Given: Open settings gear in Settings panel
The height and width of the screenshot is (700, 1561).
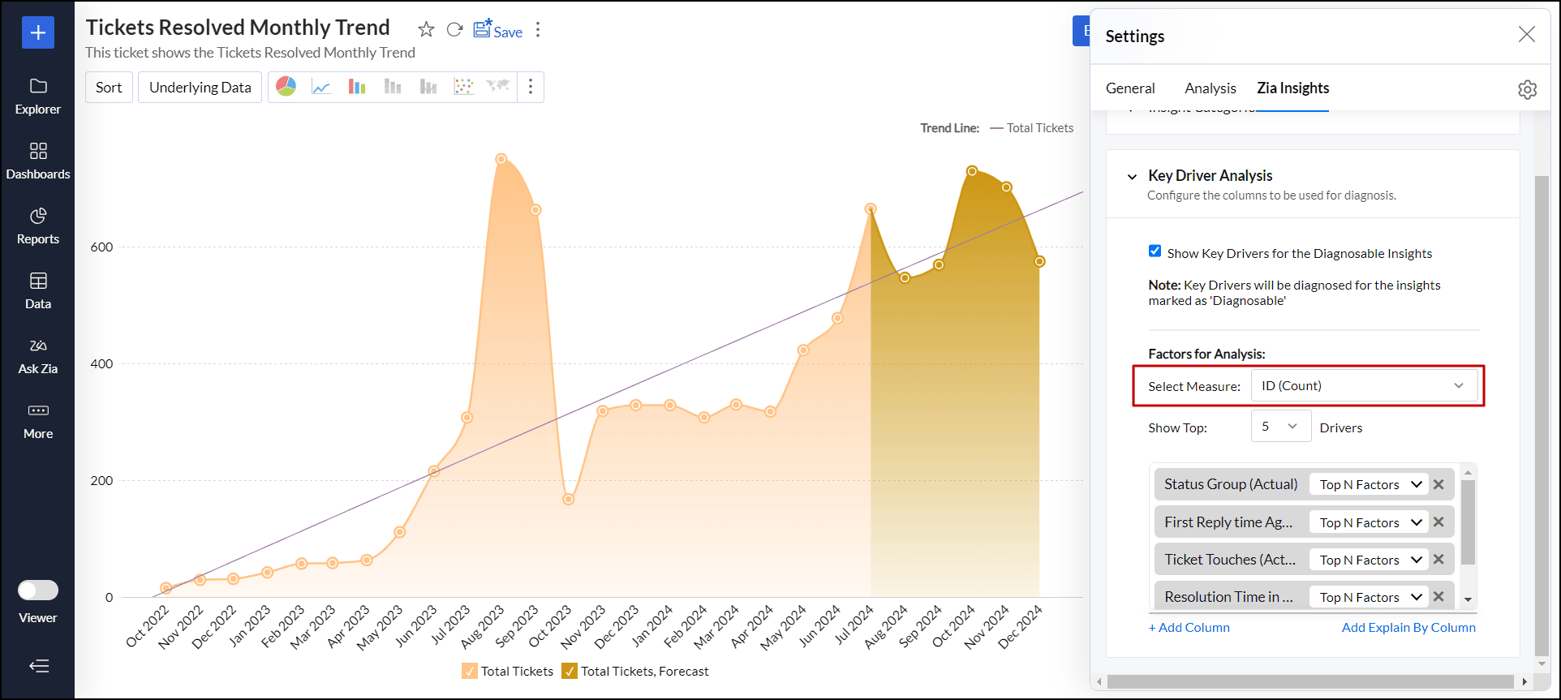Looking at the screenshot, I should [1527, 89].
